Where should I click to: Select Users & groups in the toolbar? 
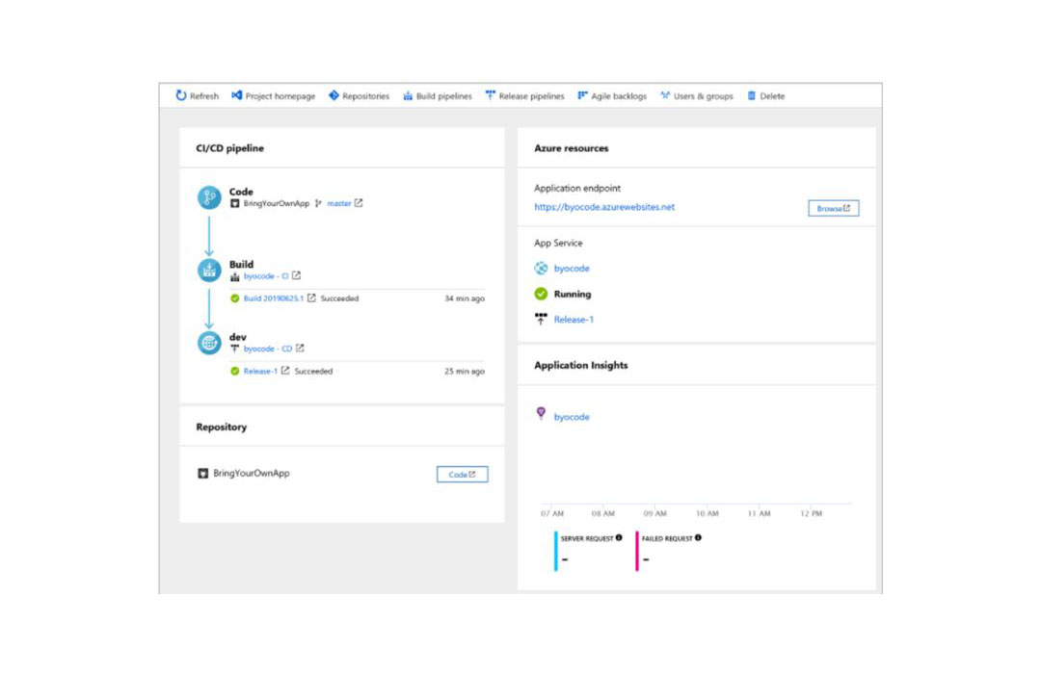click(696, 95)
